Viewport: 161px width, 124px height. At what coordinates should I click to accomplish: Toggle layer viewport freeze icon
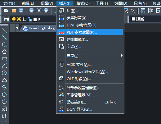pyautogui.click(x=25, y=19)
